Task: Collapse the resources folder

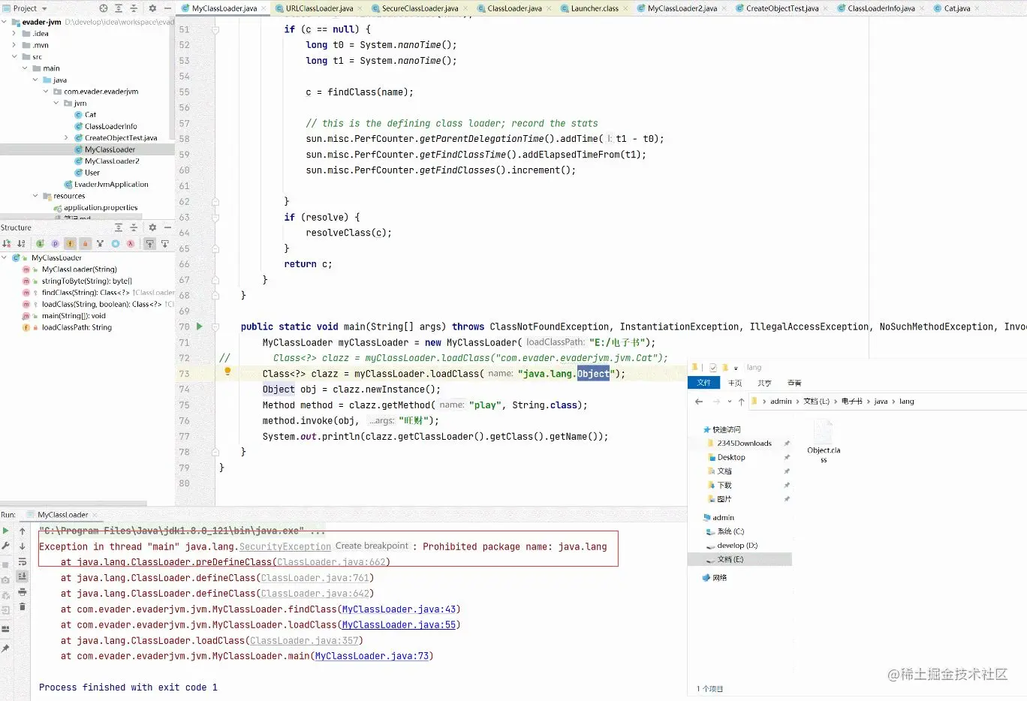Action: [35, 196]
